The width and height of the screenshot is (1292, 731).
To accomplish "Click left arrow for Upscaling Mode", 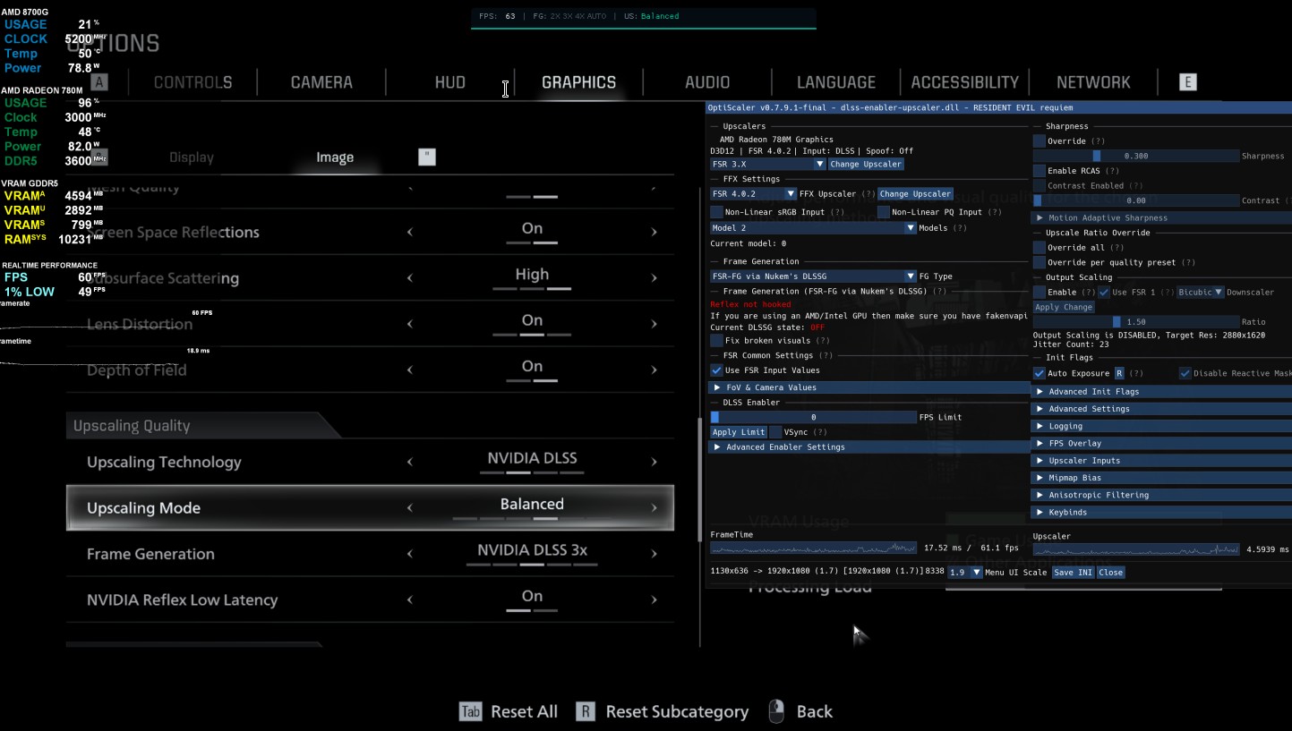I will [x=410, y=507].
